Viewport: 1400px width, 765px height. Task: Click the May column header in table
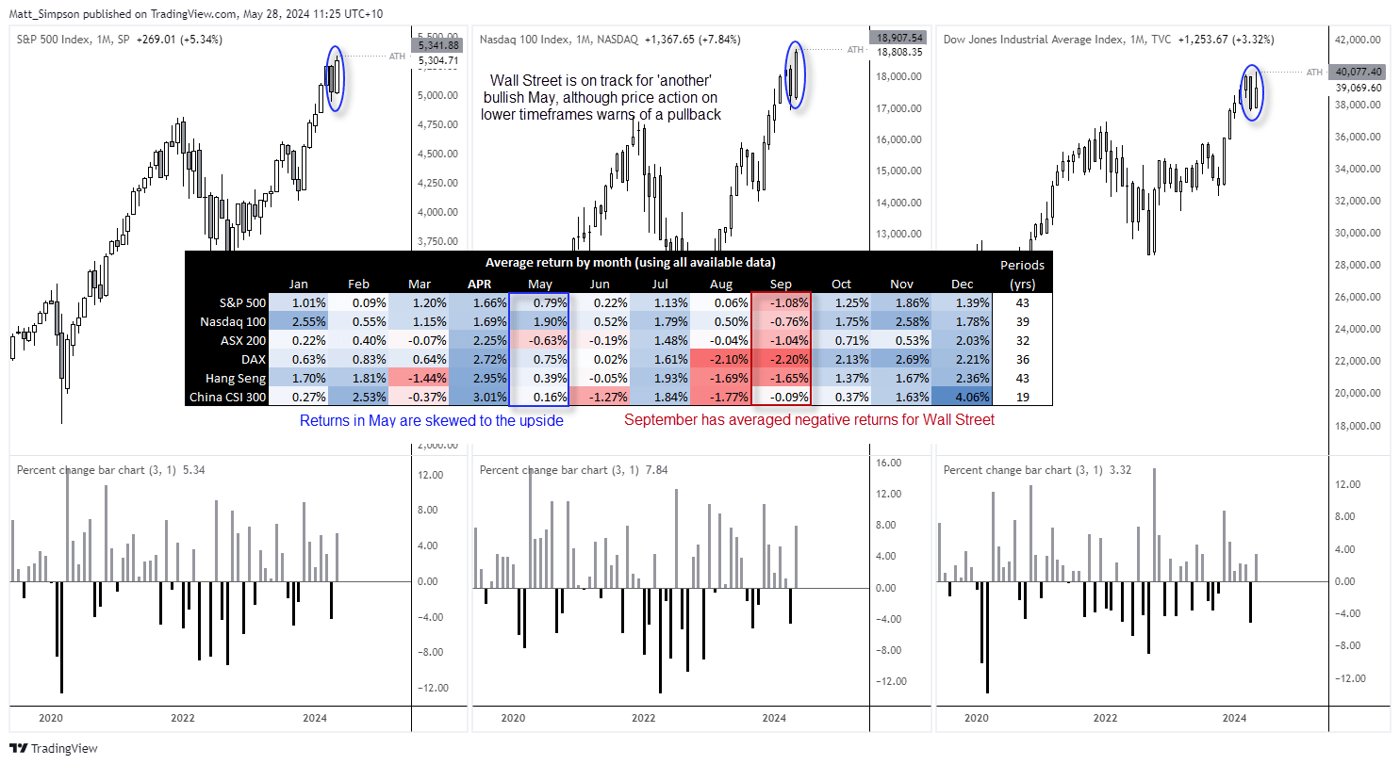click(539, 284)
